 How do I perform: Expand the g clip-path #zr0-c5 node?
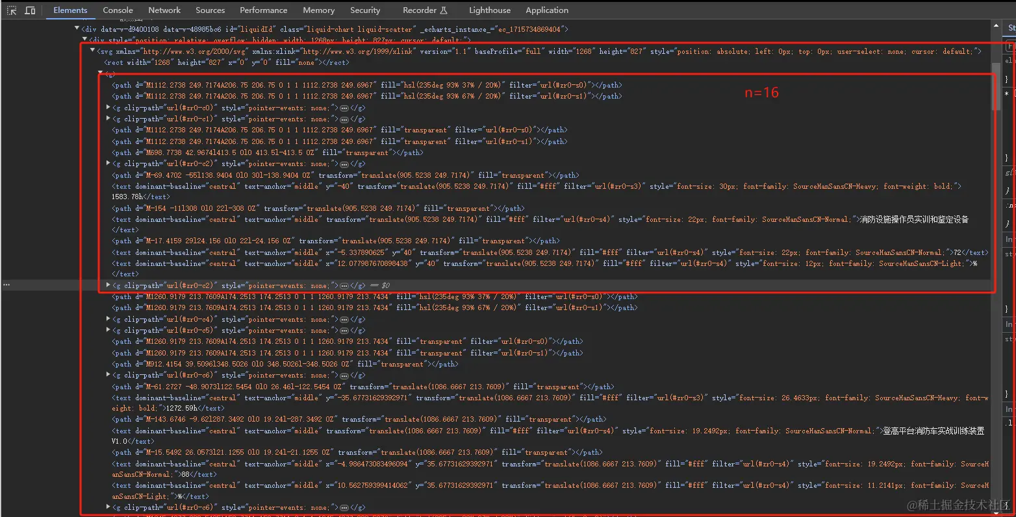(108, 330)
